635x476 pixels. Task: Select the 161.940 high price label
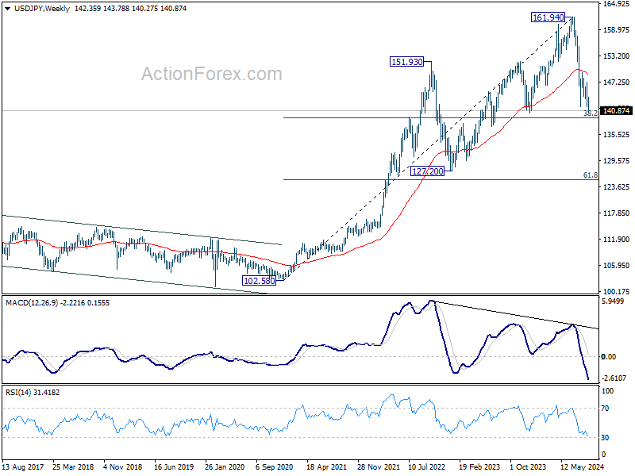(548, 17)
